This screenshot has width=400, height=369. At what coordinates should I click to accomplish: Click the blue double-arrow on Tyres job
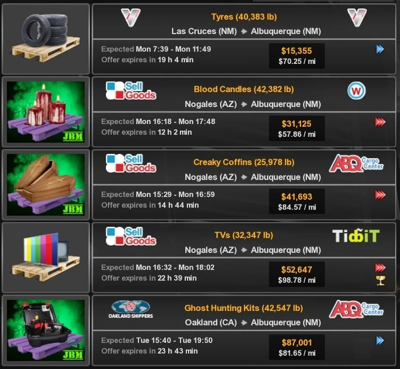tap(380, 49)
